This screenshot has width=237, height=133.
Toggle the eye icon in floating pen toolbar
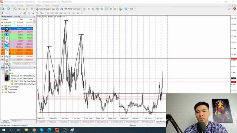7,34
